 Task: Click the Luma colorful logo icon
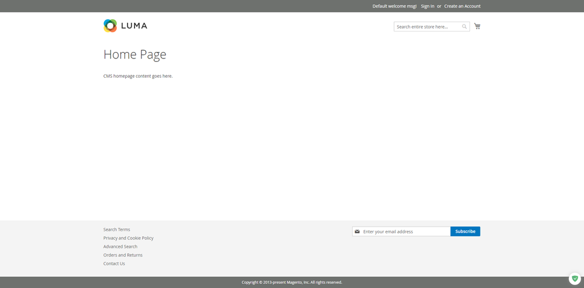pyautogui.click(x=110, y=26)
